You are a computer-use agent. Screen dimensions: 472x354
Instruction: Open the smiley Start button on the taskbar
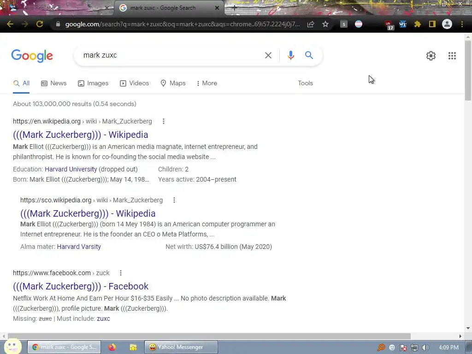click(x=13, y=346)
